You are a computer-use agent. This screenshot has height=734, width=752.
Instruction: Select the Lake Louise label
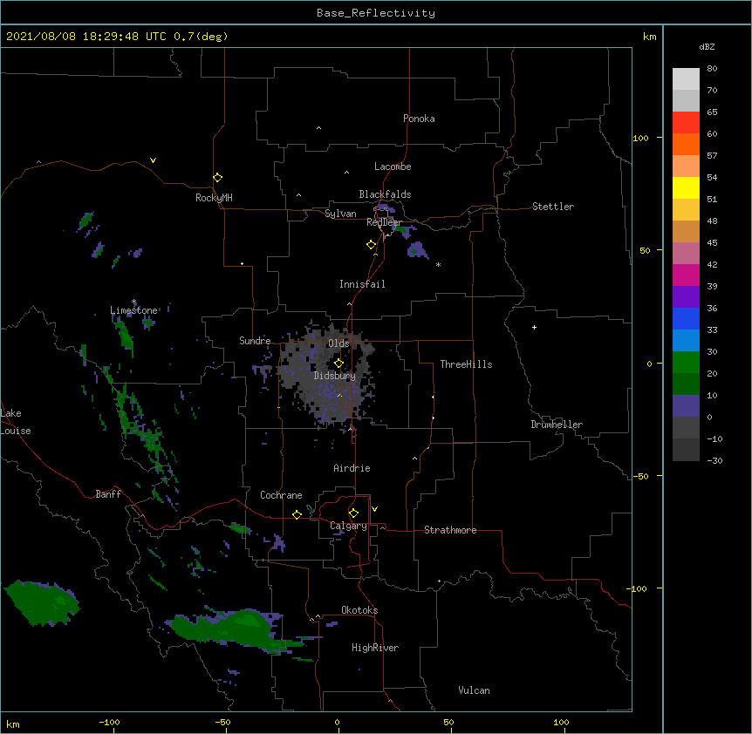point(16,422)
